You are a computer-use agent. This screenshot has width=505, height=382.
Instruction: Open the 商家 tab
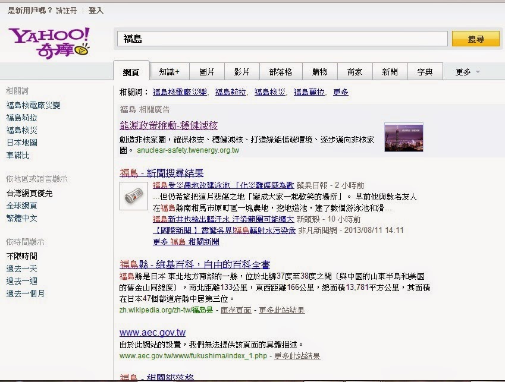355,72
